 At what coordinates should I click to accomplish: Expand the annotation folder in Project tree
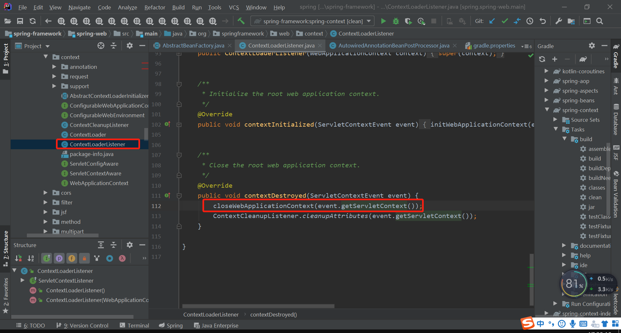coord(54,67)
